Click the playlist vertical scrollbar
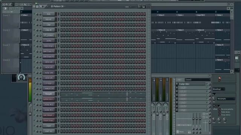 coord(232,42)
